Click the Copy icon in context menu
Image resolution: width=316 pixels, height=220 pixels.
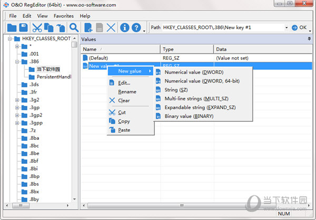[x=112, y=121]
